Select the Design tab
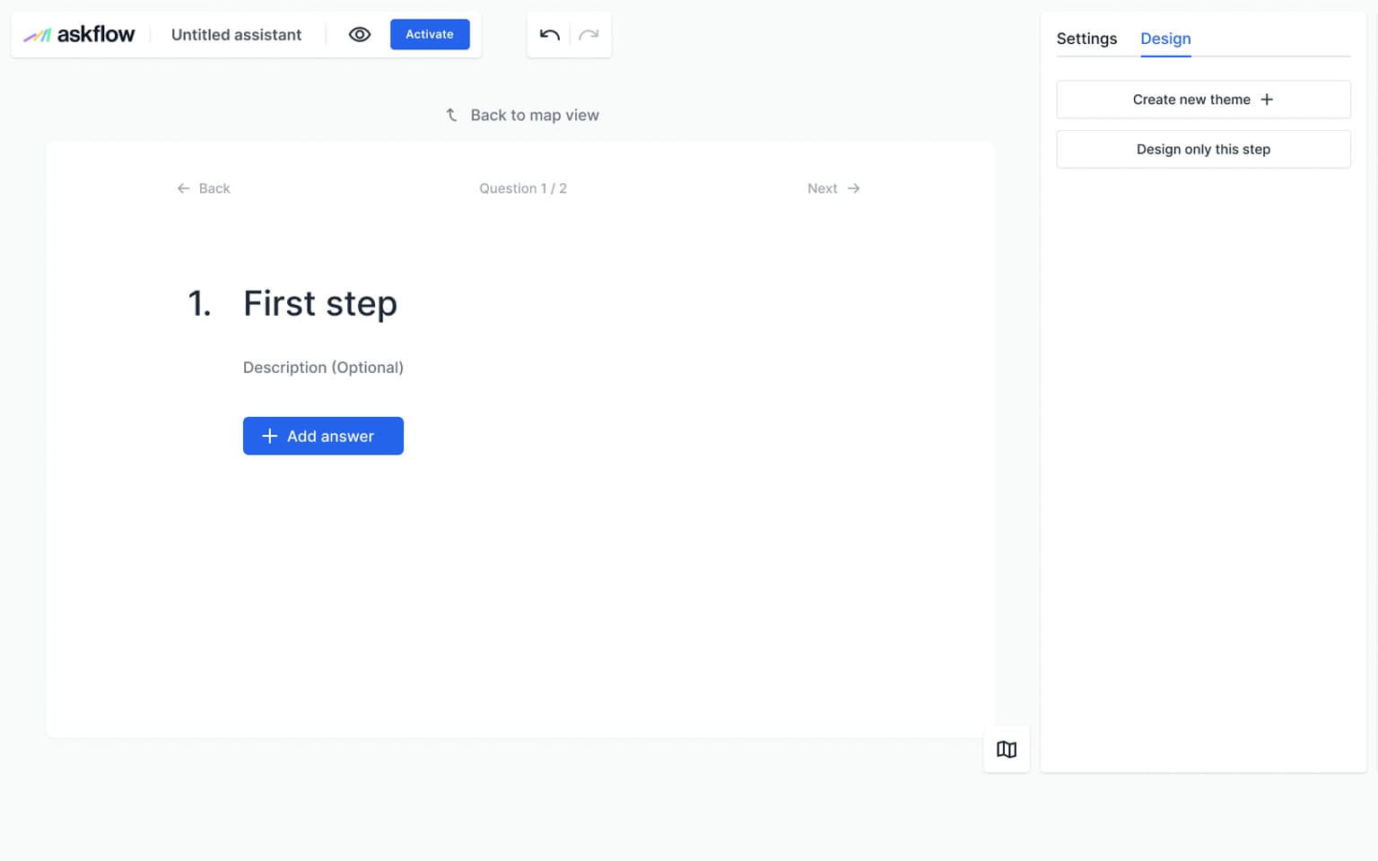 (x=1165, y=39)
